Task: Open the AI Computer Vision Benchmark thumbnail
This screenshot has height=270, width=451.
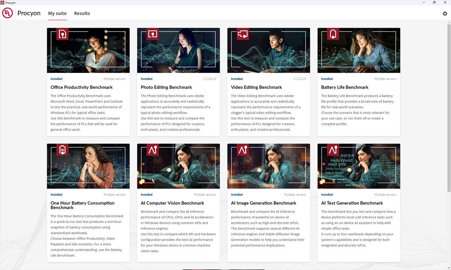Action: (x=178, y=166)
